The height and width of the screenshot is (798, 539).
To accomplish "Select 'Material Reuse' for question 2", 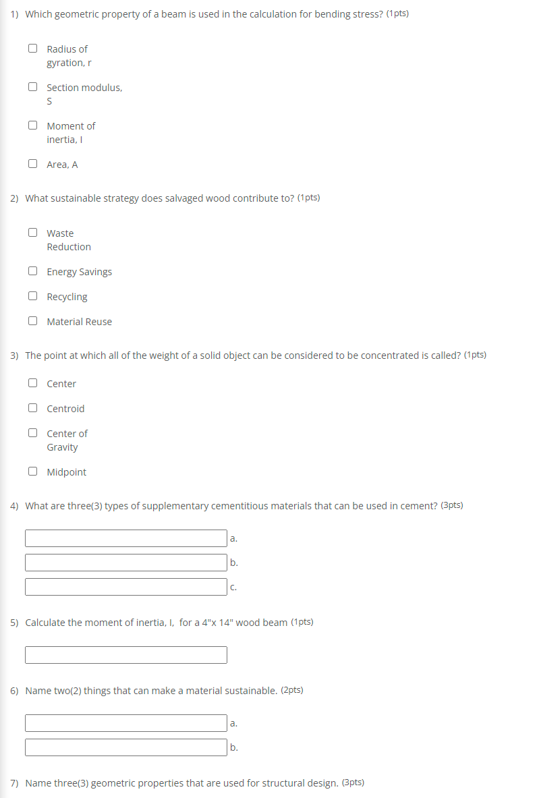I will tap(32, 320).
